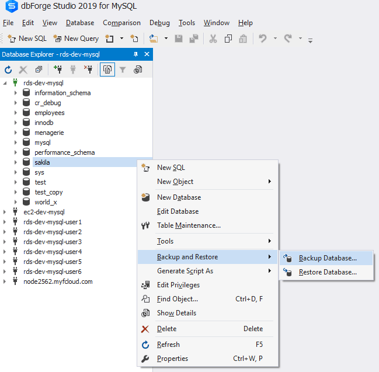
Task: Open the Window menu
Action: coord(217,23)
